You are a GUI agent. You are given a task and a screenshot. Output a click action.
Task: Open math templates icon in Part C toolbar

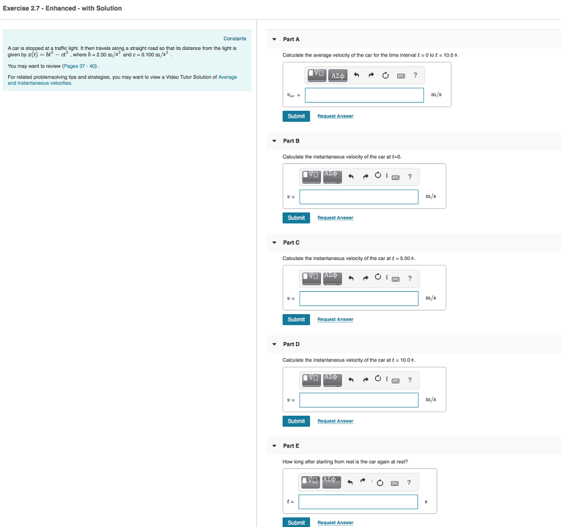click(x=311, y=278)
